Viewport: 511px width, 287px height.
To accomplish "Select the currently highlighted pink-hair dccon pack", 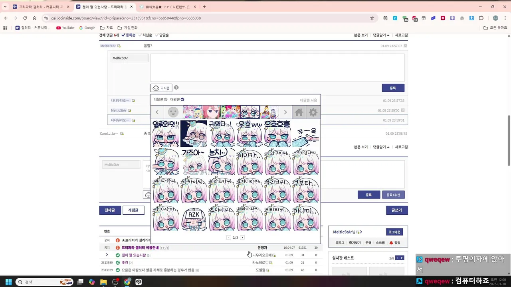I will [250, 112].
